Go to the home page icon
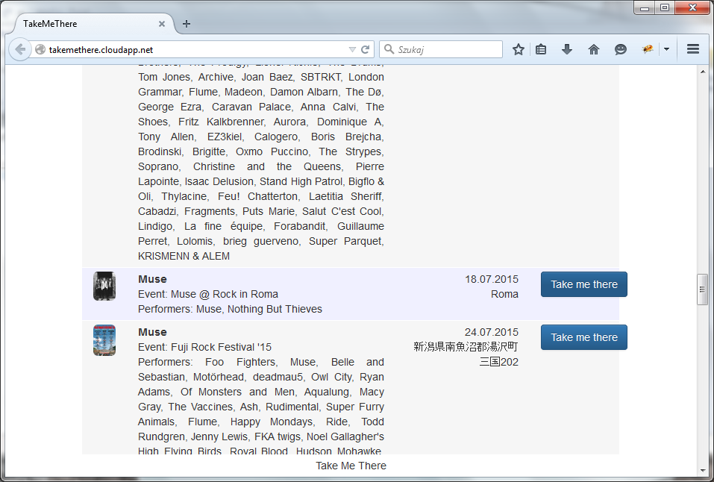Viewport: 714px width, 482px height. (594, 49)
